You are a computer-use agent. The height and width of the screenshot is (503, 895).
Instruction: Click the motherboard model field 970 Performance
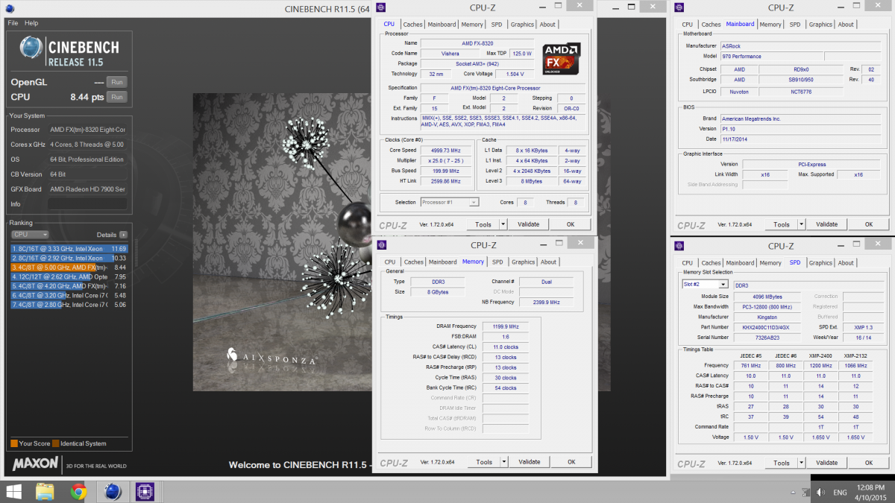click(771, 57)
